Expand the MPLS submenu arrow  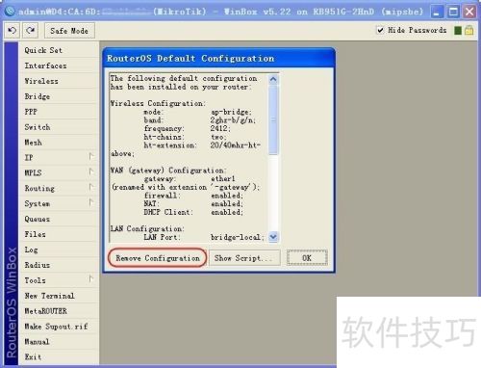[x=91, y=172]
